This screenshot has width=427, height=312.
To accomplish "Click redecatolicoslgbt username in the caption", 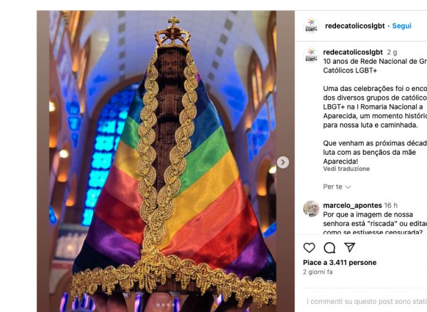I will coord(353,52).
